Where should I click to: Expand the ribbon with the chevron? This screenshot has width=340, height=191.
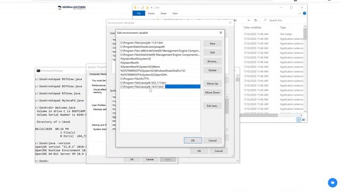(x=300, y=13)
